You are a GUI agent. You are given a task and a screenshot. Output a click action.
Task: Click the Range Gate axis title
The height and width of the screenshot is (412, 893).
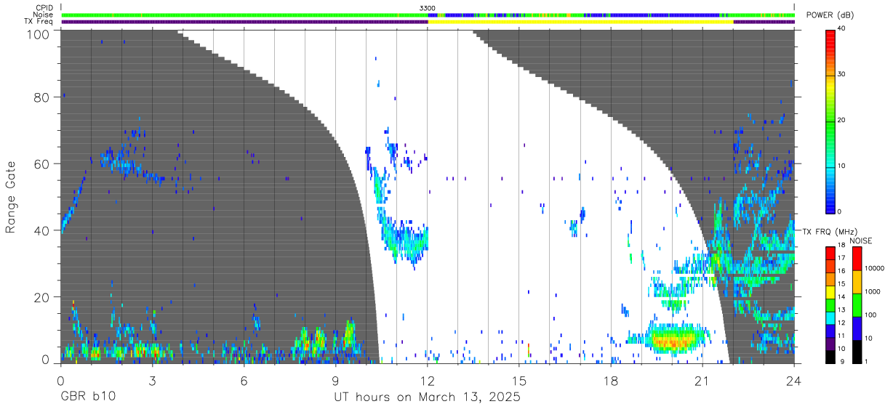pos(11,197)
